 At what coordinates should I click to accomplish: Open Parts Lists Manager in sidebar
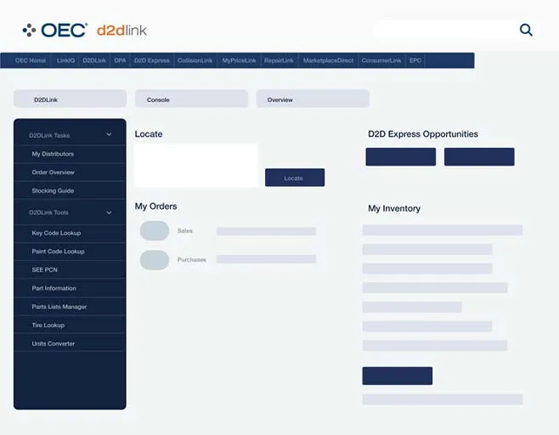(x=70, y=307)
